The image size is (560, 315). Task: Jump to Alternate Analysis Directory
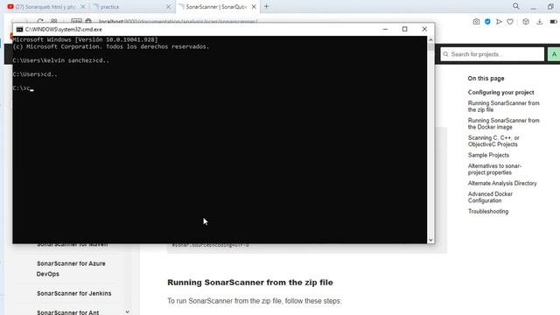click(x=502, y=183)
